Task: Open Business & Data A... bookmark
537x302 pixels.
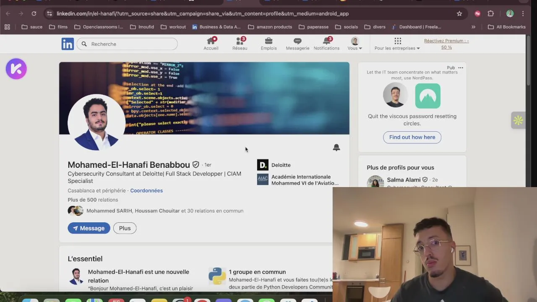Action: coord(216,27)
